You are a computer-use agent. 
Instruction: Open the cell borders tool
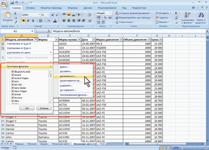pyautogui.click(x=40, y=21)
